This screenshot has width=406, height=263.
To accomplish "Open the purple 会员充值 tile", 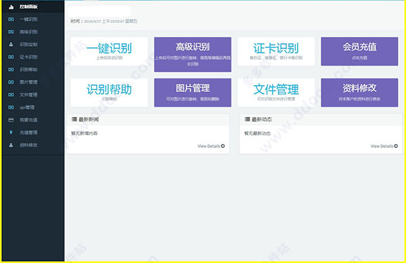I will [x=359, y=51].
